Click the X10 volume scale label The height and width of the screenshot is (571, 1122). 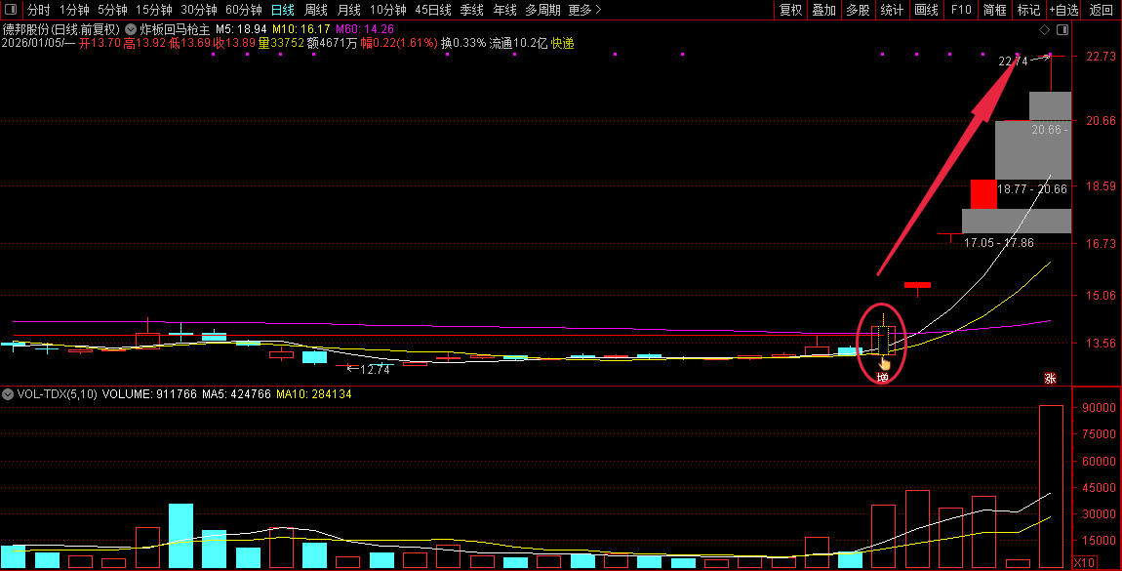tap(1085, 562)
